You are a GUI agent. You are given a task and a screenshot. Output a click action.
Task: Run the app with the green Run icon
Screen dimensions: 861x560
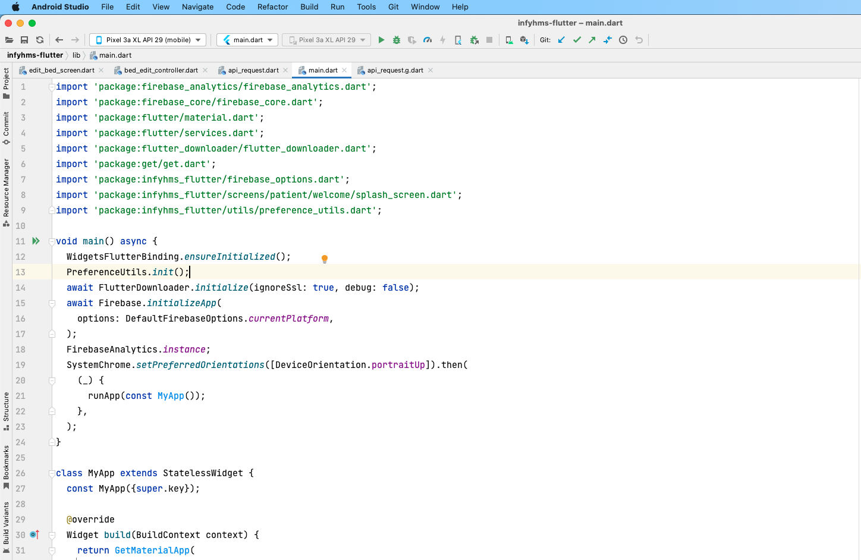(x=381, y=40)
